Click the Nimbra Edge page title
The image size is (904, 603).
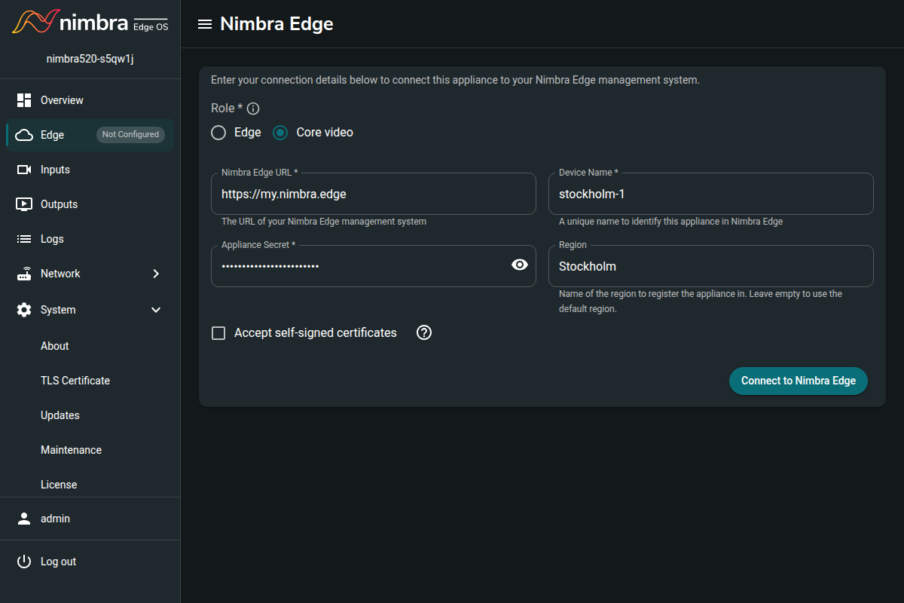tap(276, 24)
